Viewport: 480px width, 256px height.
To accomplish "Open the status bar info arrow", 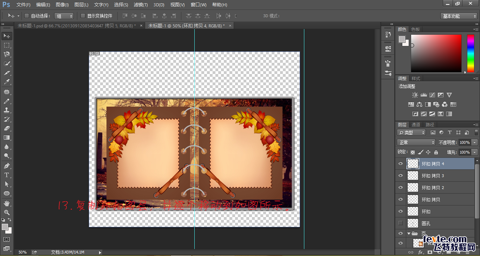I will pyautogui.click(x=100, y=252).
